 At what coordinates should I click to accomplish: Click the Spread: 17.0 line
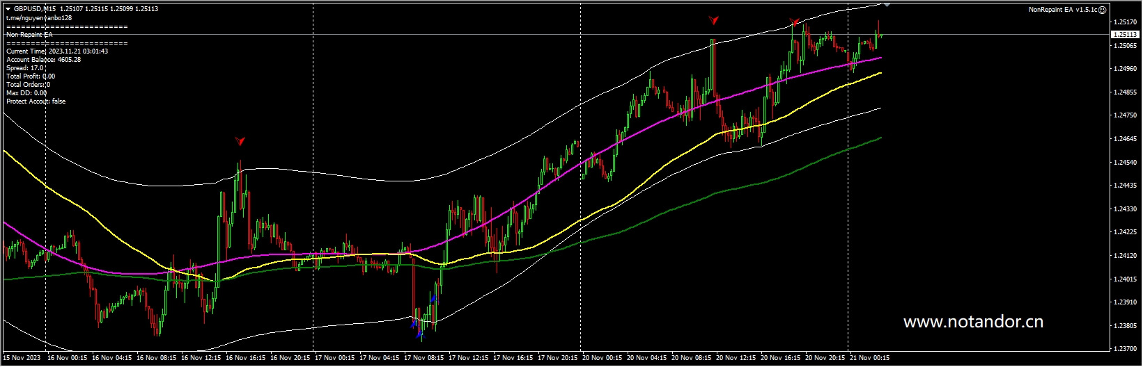[24, 68]
